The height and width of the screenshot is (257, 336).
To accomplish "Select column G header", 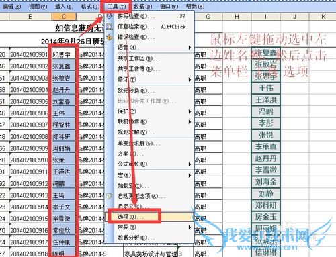I will click(208, 17).
